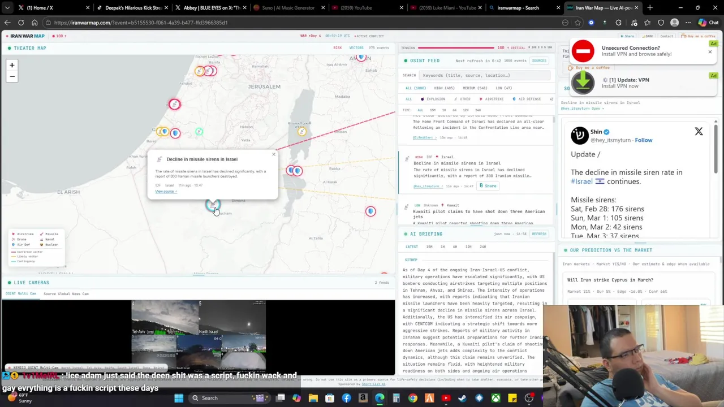Screen dimensions: 724x407
Task: Open the SOURCES button in OSINT feed
Action: [x=539, y=60]
